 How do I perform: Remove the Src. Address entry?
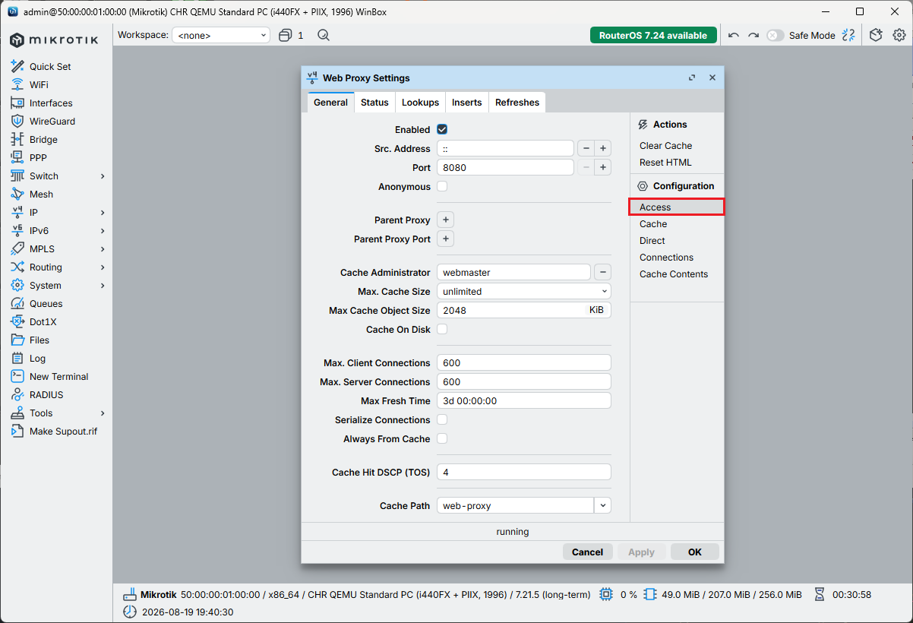586,149
